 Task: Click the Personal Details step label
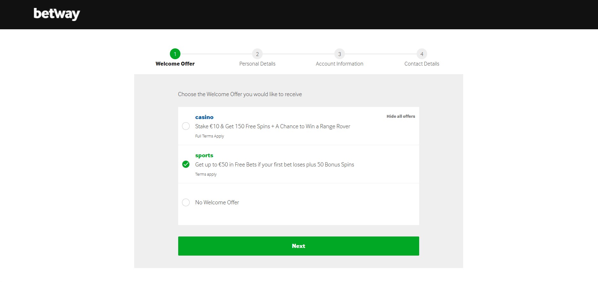tap(257, 64)
